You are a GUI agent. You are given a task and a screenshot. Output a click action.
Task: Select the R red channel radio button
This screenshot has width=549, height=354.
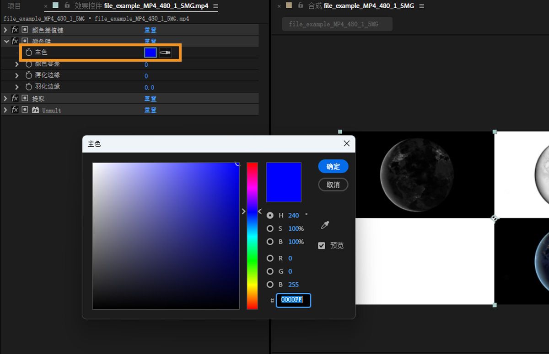[x=270, y=259]
